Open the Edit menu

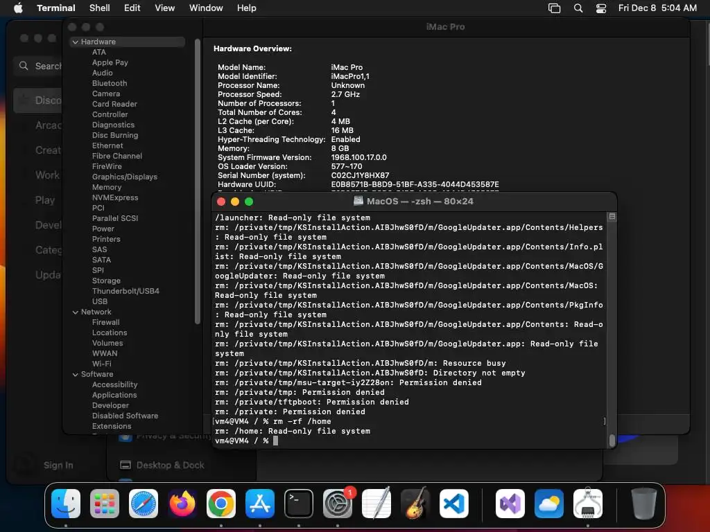pyautogui.click(x=132, y=8)
